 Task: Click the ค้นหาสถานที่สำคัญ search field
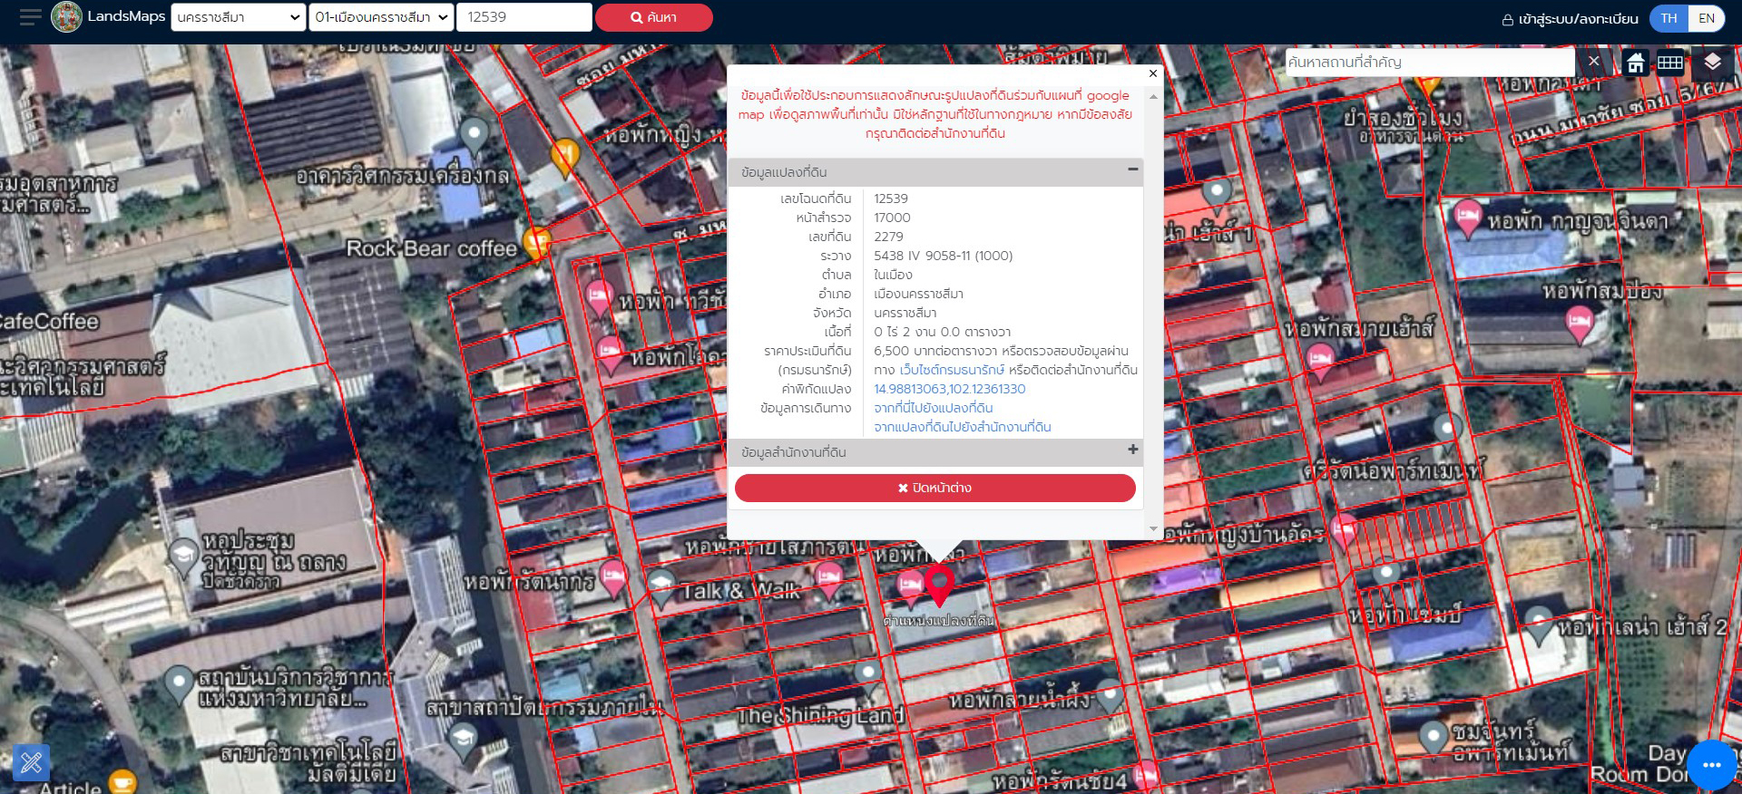coord(1428,62)
